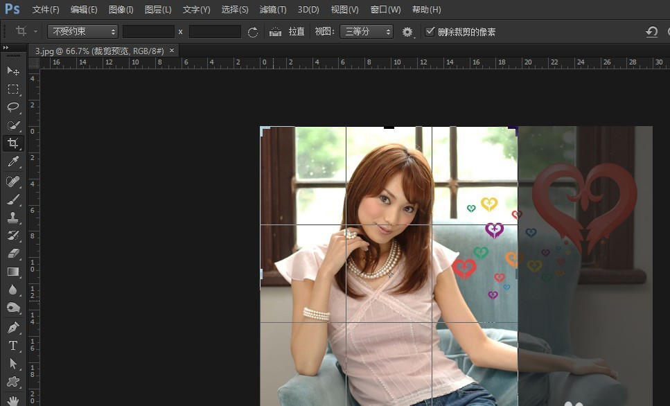This screenshot has width=670, height=406.
Task: Select the Pen tool
Action: point(13,327)
